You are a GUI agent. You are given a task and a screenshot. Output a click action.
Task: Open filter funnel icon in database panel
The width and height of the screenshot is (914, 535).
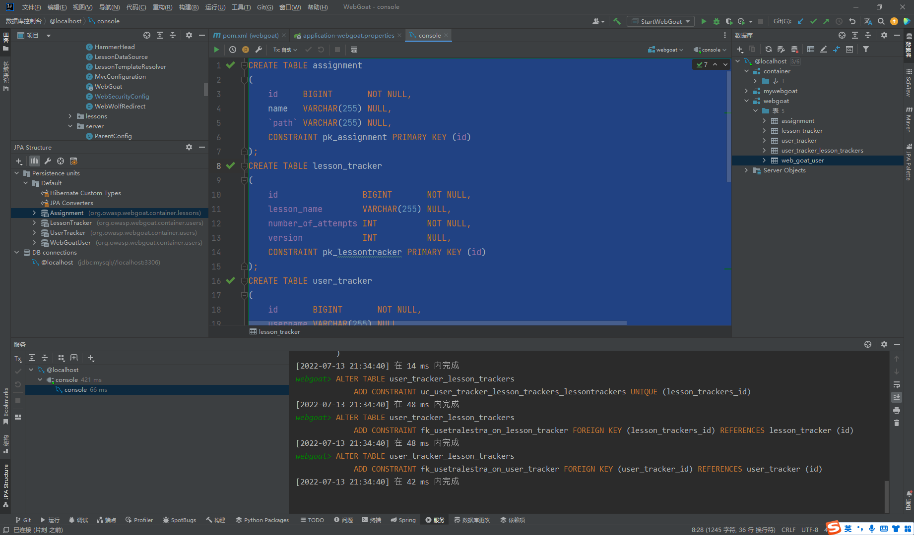[866, 49]
